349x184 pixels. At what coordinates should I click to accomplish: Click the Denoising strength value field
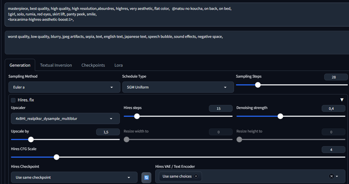point(333,108)
